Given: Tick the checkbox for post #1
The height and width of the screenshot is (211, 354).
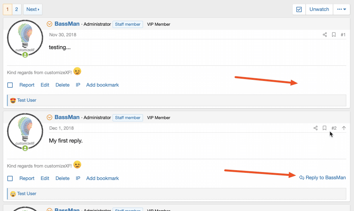Looking at the screenshot, I should (x=10, y=85).
